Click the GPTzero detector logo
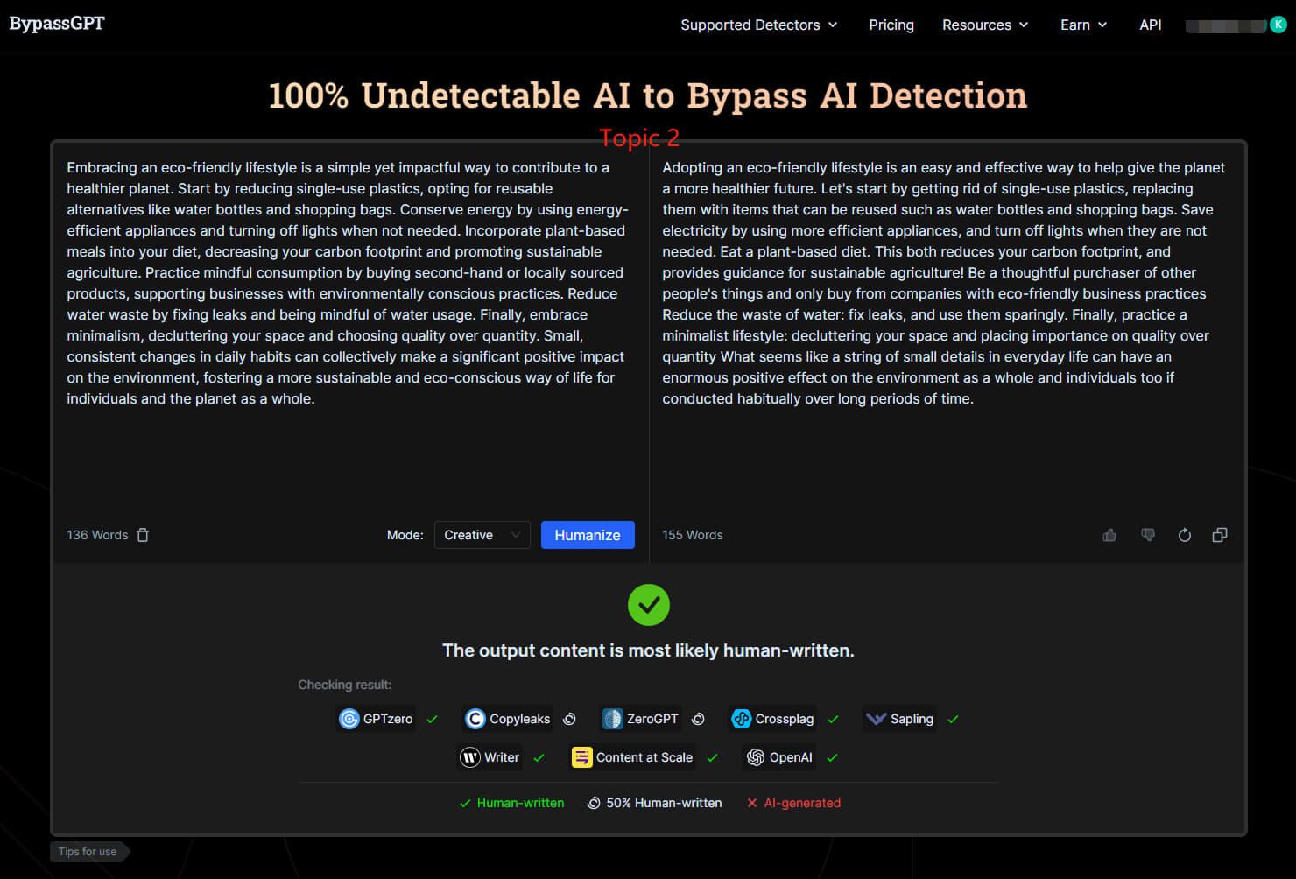 [349, 719]
